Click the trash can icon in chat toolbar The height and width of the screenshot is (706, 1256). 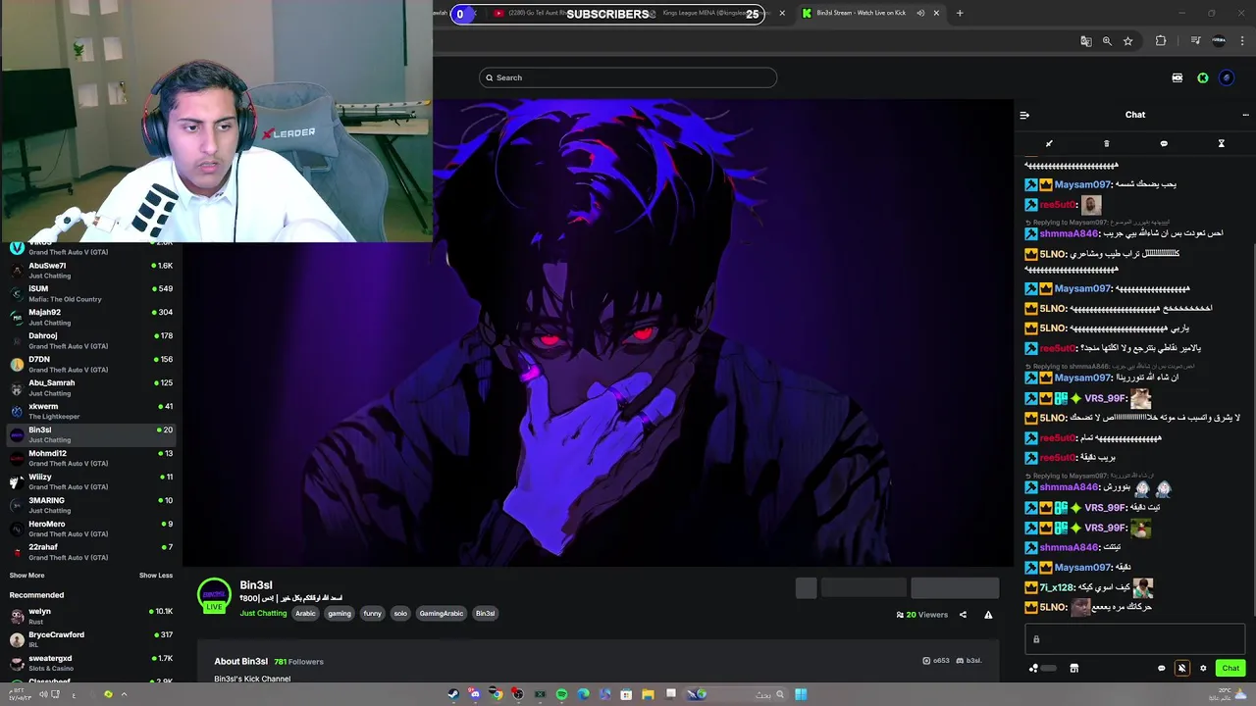point(1106,143)
